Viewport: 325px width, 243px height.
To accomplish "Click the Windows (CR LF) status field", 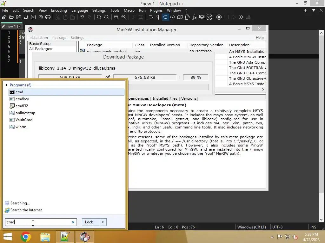I will pyautogui.click(x=252, y=227).
